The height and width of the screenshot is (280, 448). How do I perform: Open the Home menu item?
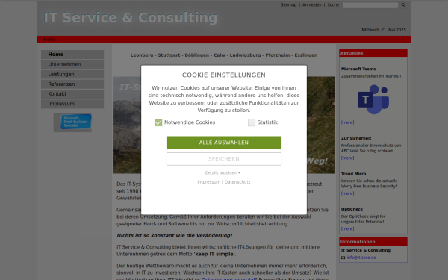(72, 55)
